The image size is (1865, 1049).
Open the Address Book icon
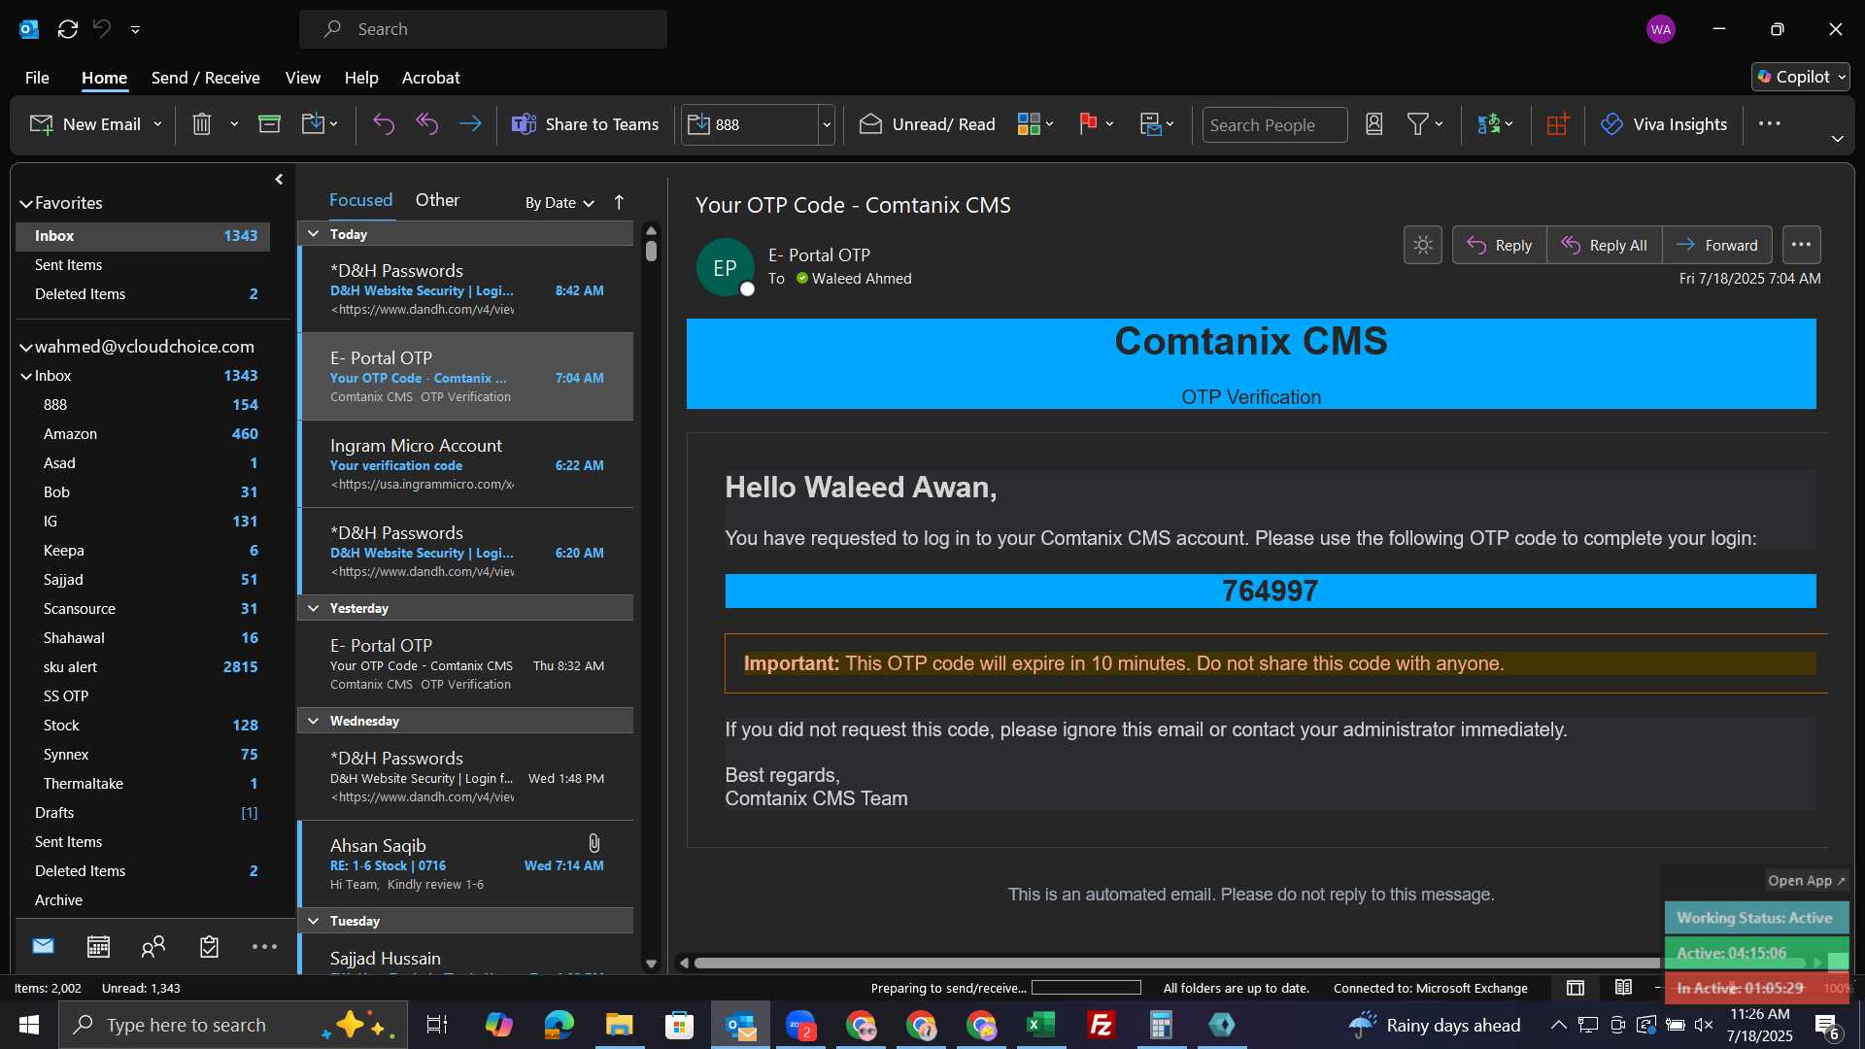pyautogui.click(x=1373, y=124)
